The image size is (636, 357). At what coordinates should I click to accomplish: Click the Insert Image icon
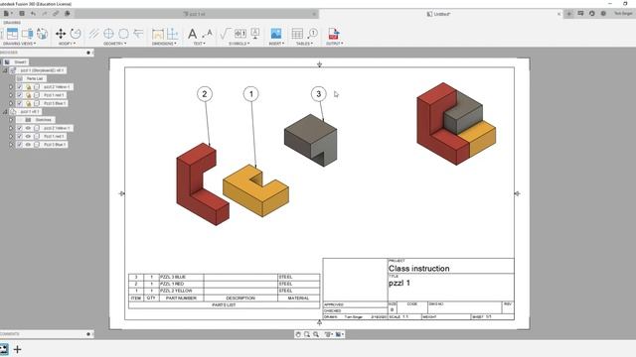(276, 34)
